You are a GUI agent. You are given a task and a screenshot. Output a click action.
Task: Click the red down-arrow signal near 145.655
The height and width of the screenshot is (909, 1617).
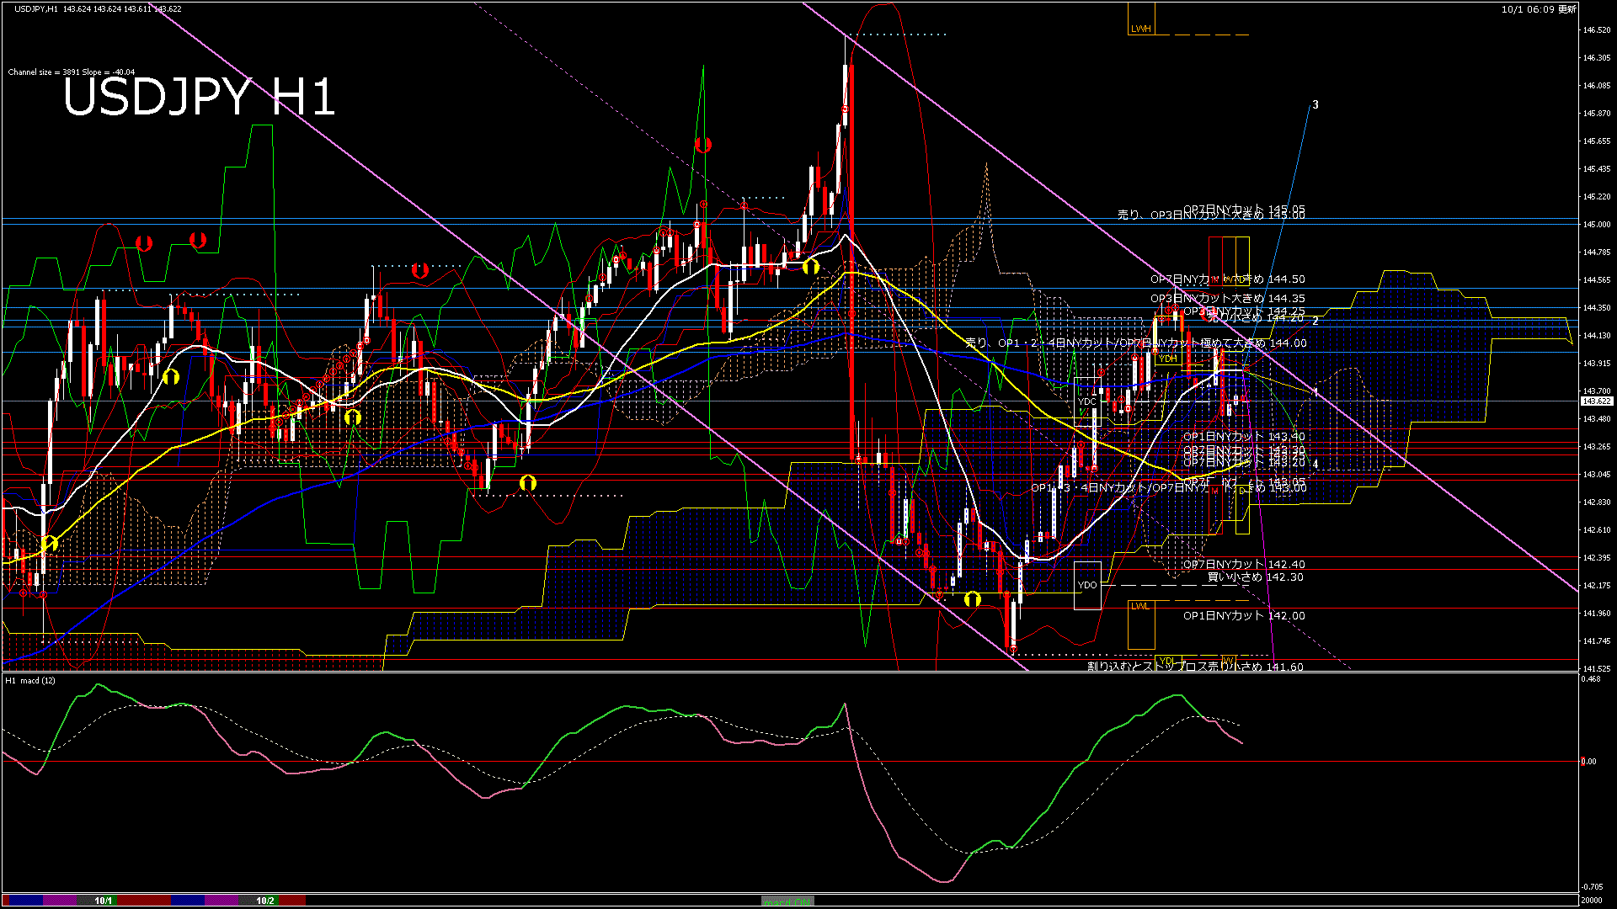click(703, 145)
